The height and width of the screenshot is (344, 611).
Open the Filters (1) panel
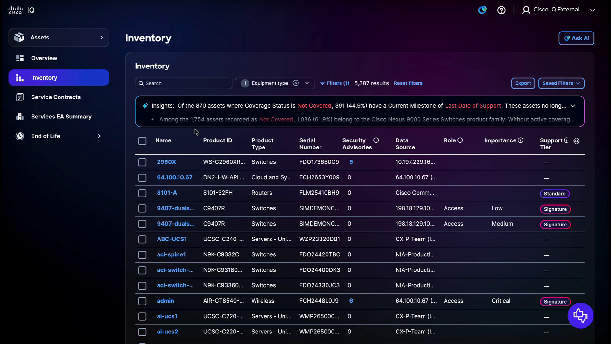point(334,83)
